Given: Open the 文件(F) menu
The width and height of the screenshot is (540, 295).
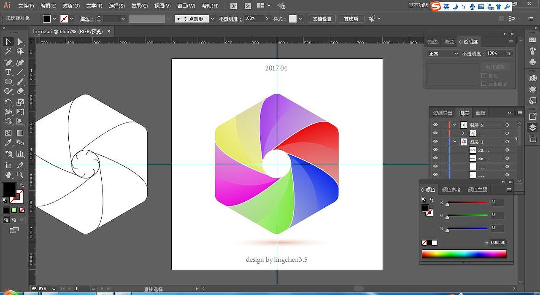Looking at the screenshot, I should [26, 6].
